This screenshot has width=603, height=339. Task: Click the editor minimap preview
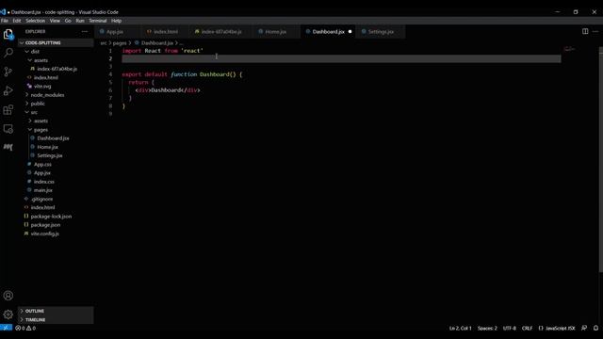click(569, 49)
